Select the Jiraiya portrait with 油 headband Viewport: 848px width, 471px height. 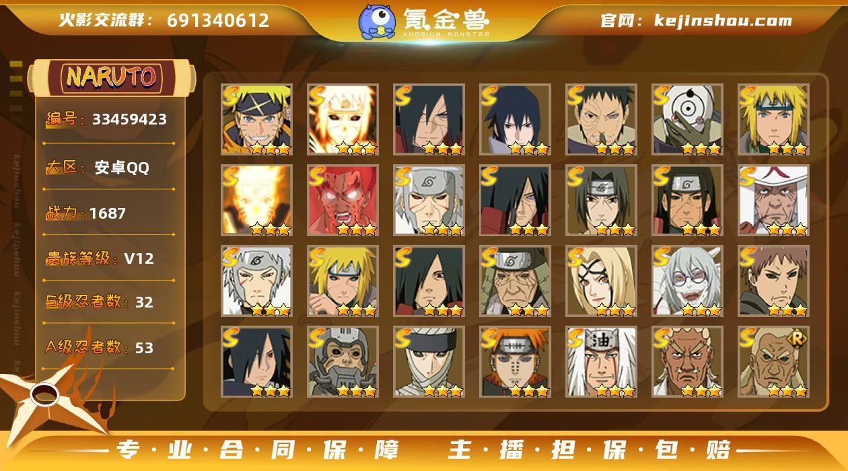[601, 361]
